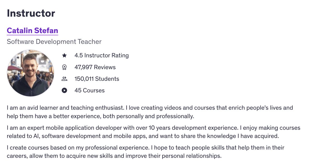Select the rating star to view rating details
Screen dimensions: 311x167
tap(64, 55)
